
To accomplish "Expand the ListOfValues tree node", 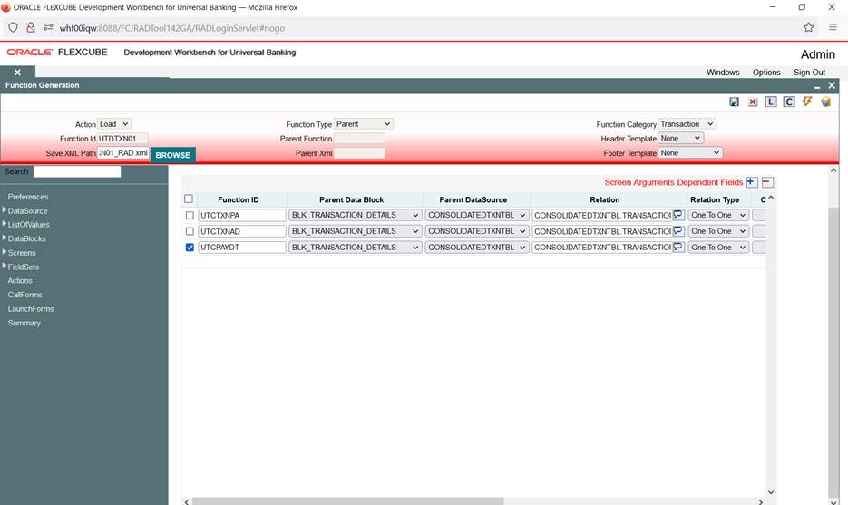I will click(x=5, y=224).
